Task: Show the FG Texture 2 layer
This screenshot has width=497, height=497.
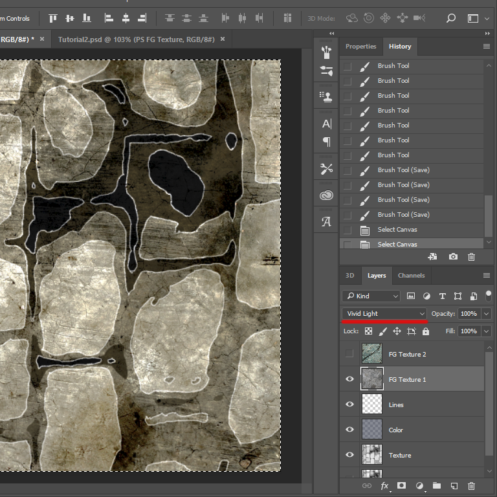Action: 349,353
